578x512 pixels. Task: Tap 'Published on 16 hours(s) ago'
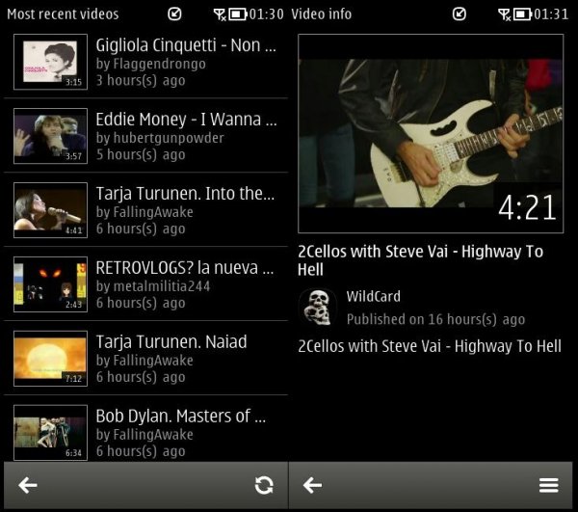click(435, 319)
